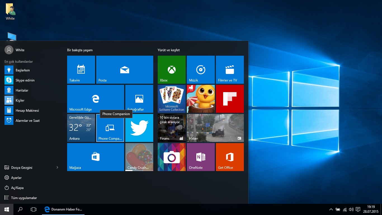Open the Get Office tile

[230, 157]
